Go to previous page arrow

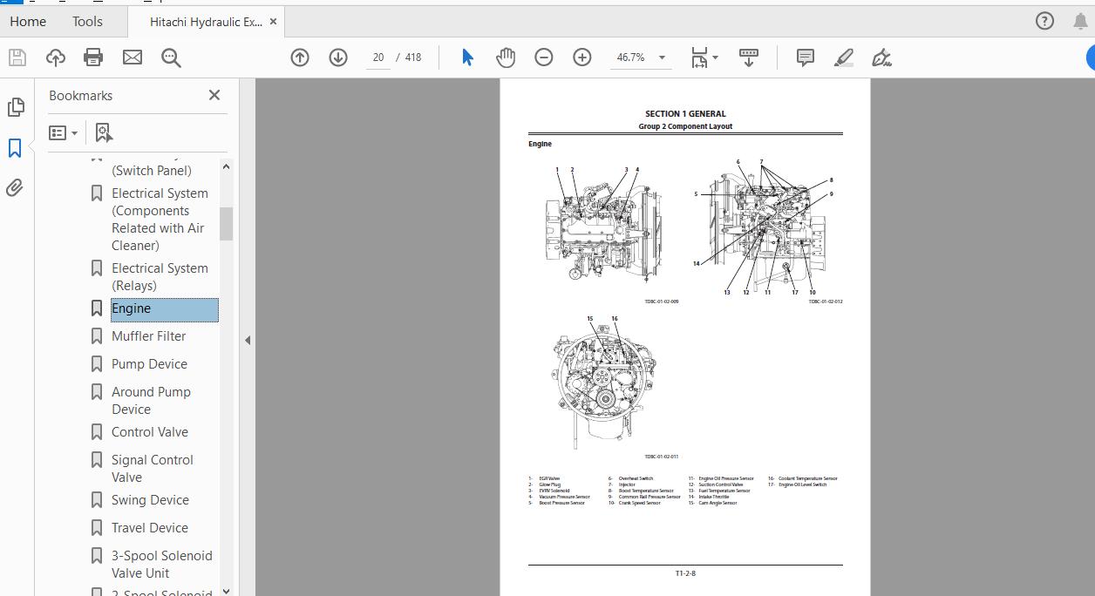pos(300,58)
